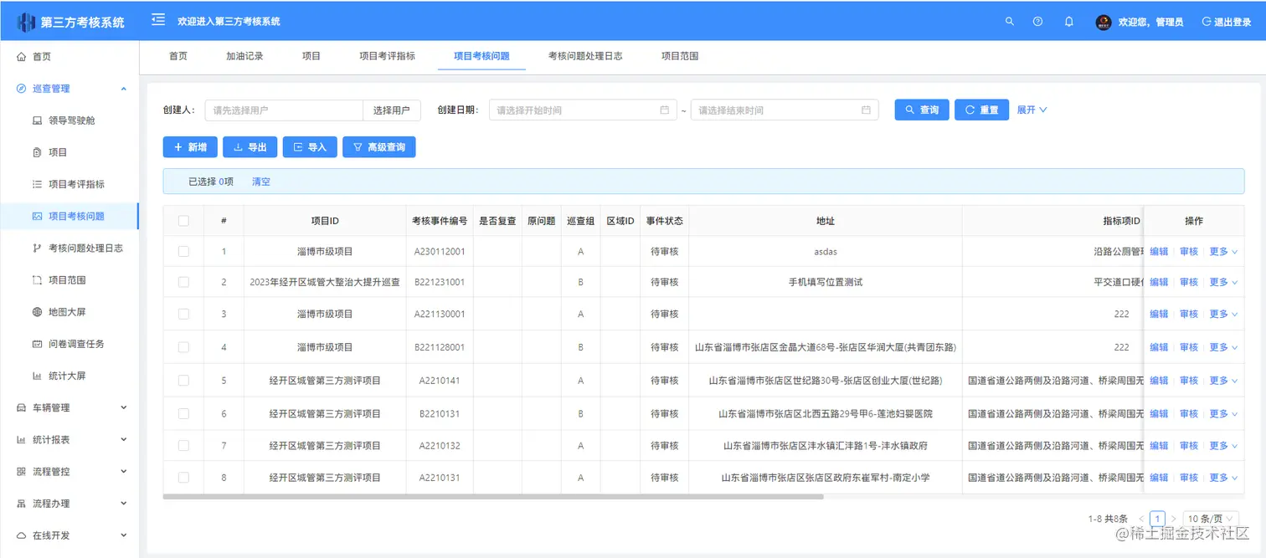
Task: Click the 创建人 user input field
Action: (284, 110)
